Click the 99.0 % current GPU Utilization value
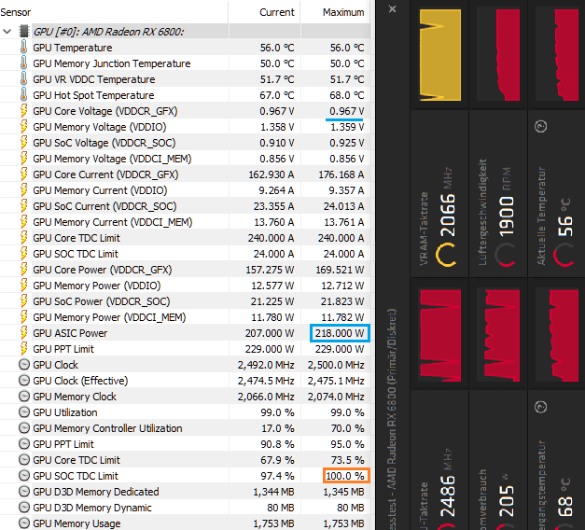585x530 pixels. pos(278,412)
